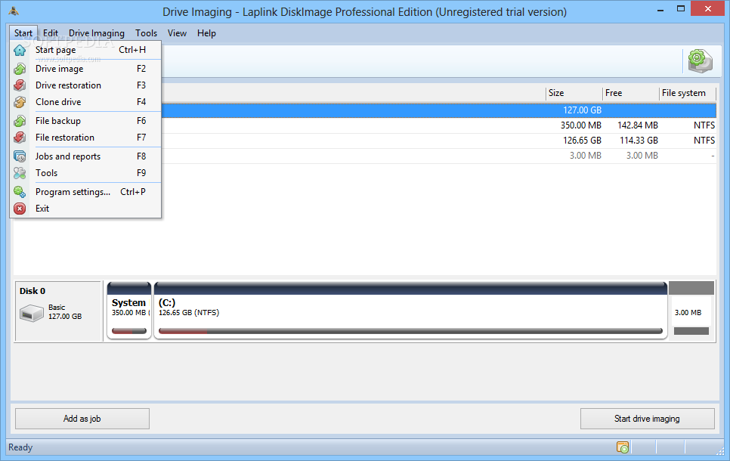Image resolution: width=730 pixels, height=461 pixels.
Task: Open the View menu
Action: pos(177,33)
